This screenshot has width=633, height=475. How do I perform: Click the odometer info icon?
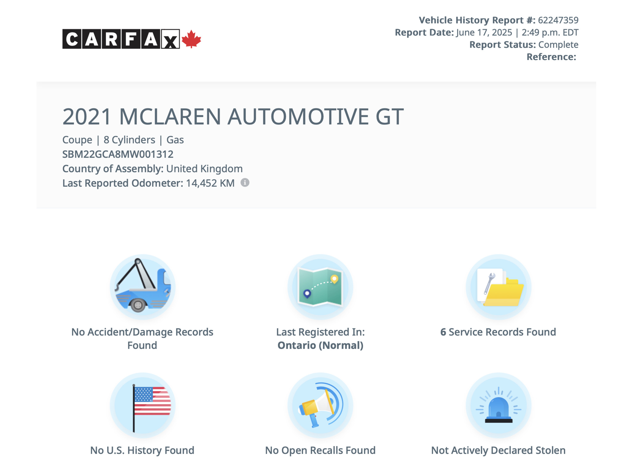(x=245, y=183)
